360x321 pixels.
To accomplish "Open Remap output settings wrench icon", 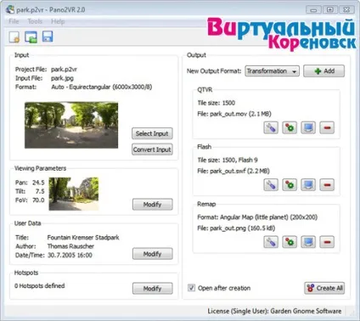I will pyautogui.click(x=271, y=242).
